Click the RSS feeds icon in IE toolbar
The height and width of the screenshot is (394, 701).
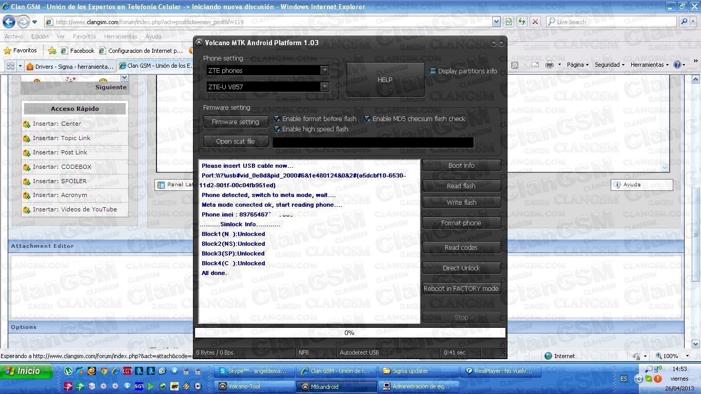pos(514,65)
